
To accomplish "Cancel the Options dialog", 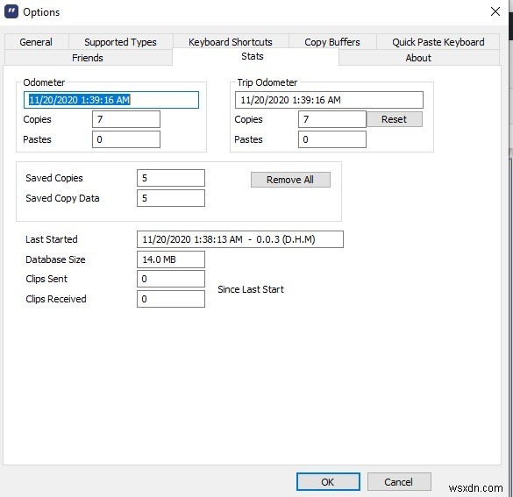I will [399, 481].
